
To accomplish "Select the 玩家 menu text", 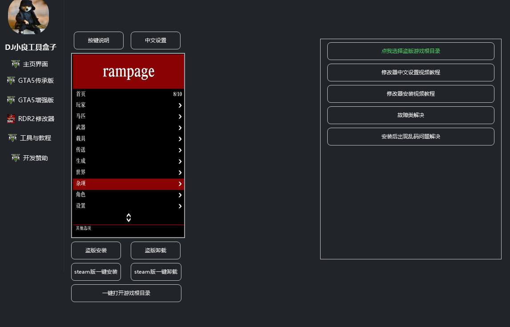I will coord(80,105).
